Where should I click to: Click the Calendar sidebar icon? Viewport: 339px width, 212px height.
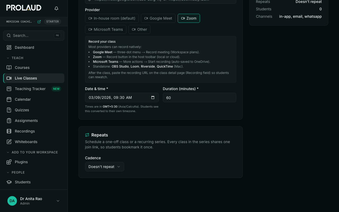tap(9, 99)
